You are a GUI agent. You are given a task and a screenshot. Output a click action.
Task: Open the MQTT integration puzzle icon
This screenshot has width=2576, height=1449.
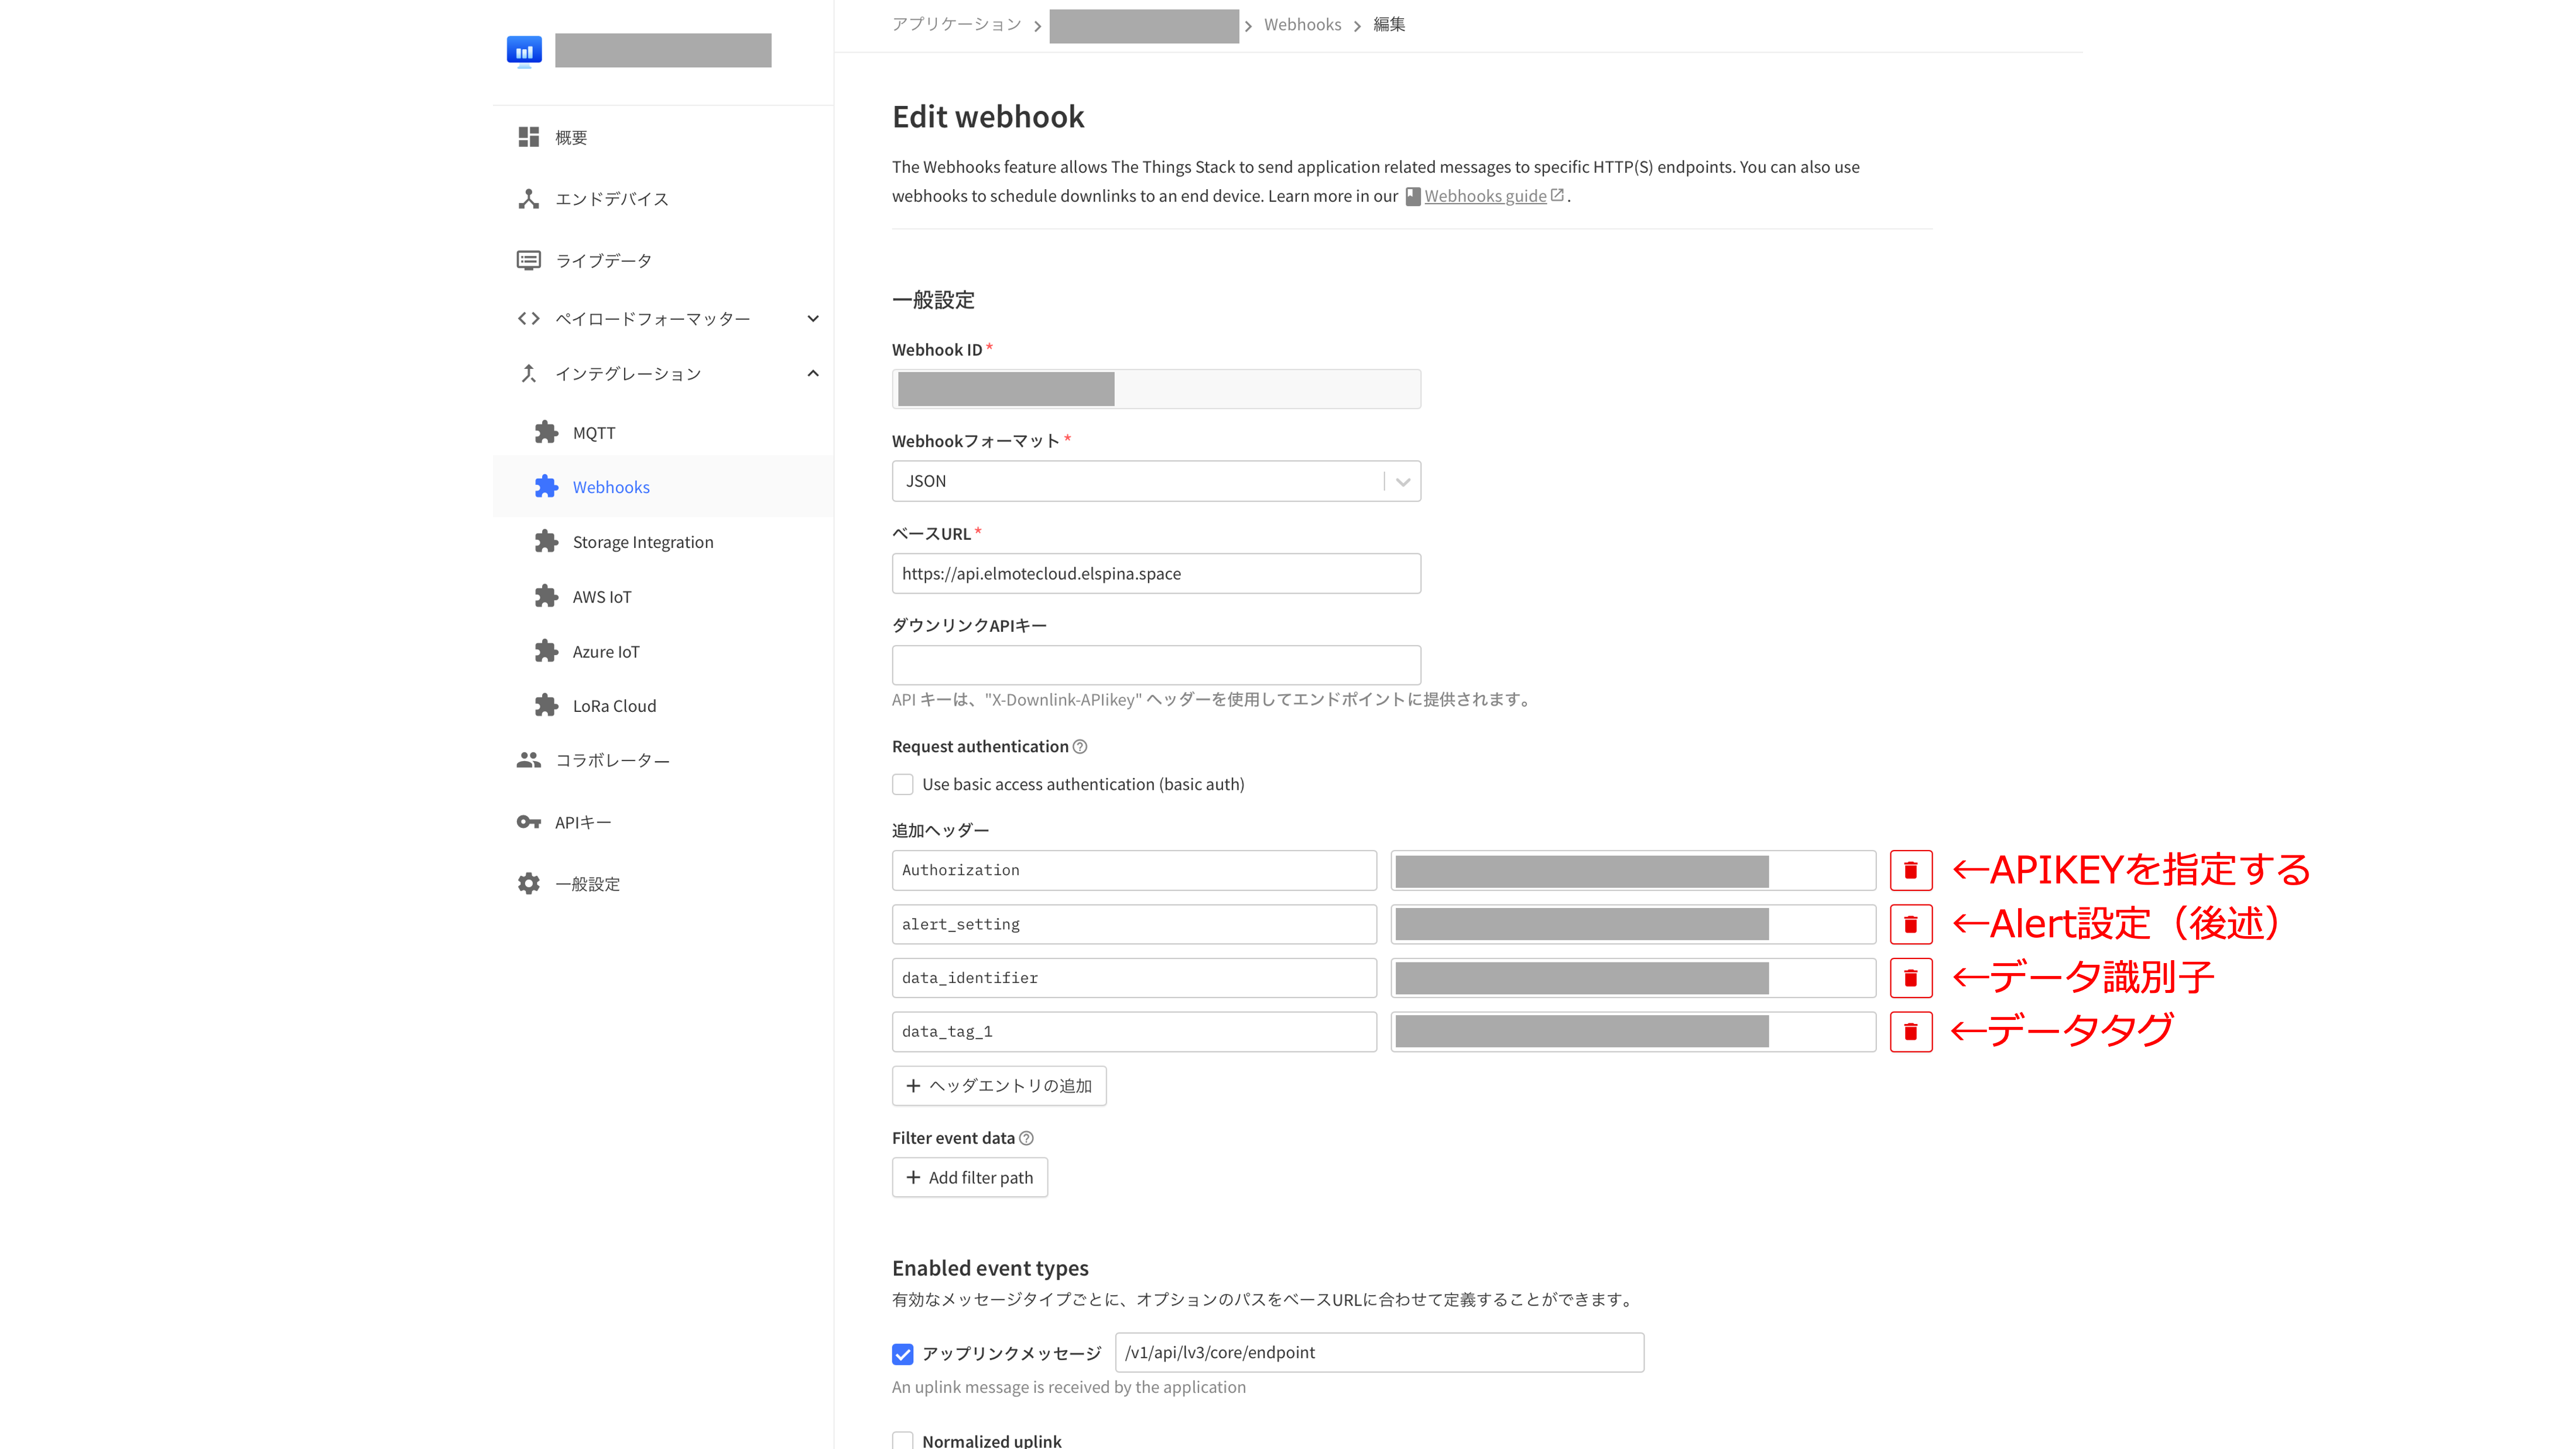tap(547, 432)
